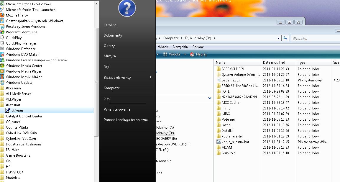Open Muzyka from the Start menu

coord(110,56)
